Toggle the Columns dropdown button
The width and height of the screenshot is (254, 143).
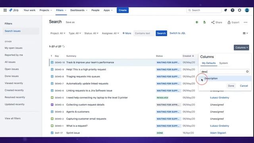241,48
